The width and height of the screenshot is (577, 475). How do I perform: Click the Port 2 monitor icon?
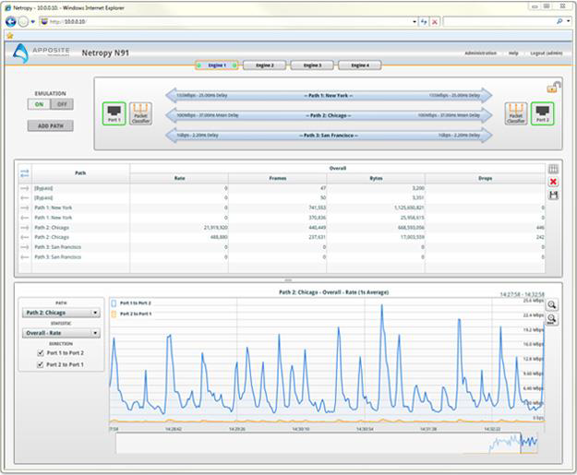click(541, 113)
